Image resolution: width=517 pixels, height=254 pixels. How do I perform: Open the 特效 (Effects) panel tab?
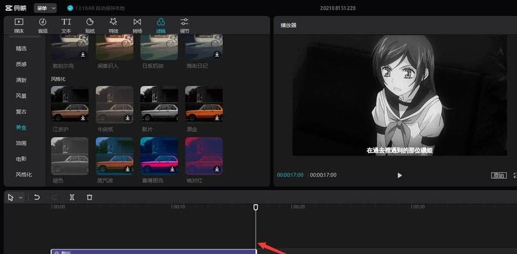[x=114, y=26]
